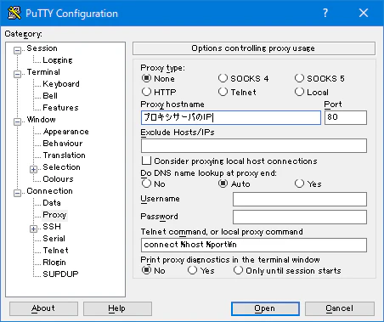Expand the Selection tree node

[x=33, y=169]
